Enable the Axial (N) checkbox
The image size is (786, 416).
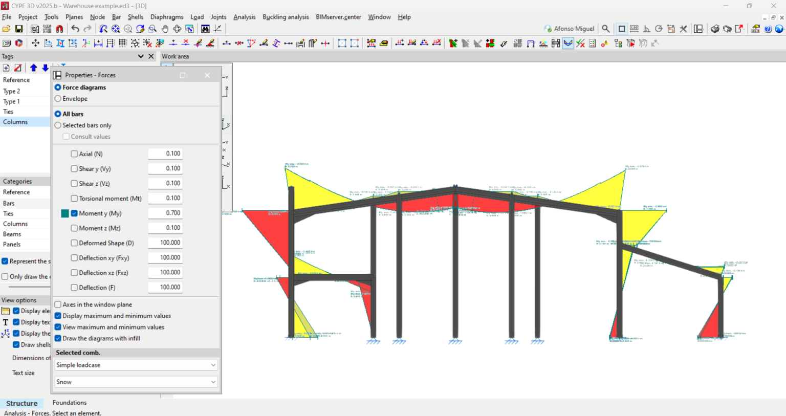(74, 154)
